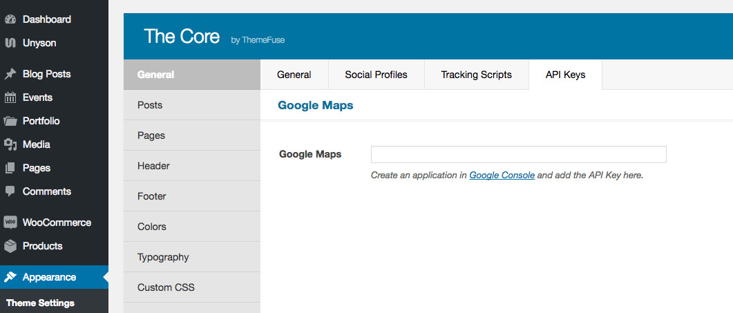Screen dimensions: 733x313
Task: Select the Footer settings section
Action: pyautogui.click(x=191, y=196)
